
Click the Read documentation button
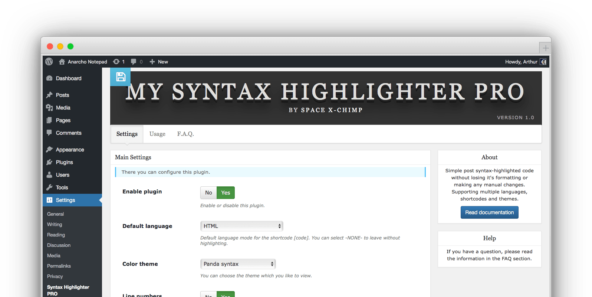(489, 212)
